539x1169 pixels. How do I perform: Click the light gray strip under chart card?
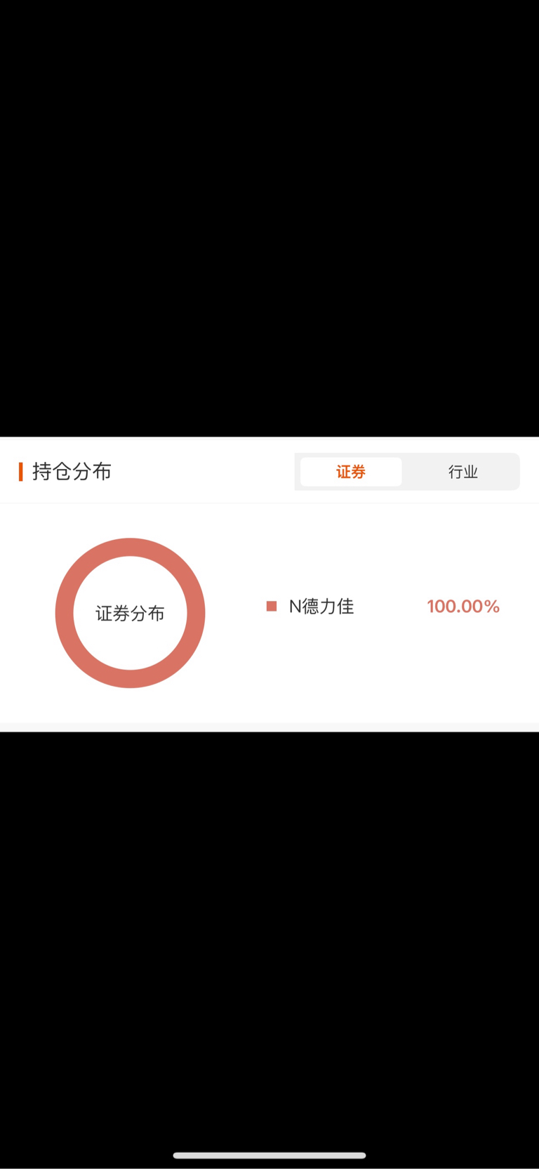(269, 727)
